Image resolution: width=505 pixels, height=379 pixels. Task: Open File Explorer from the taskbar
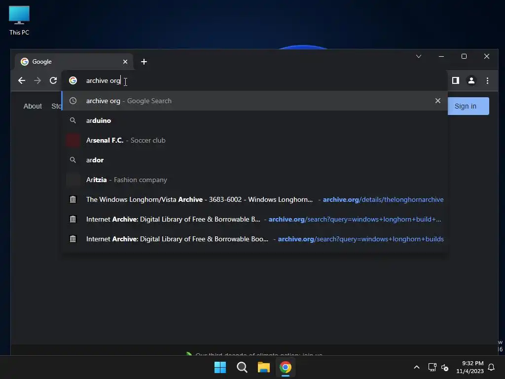point(264,367)
